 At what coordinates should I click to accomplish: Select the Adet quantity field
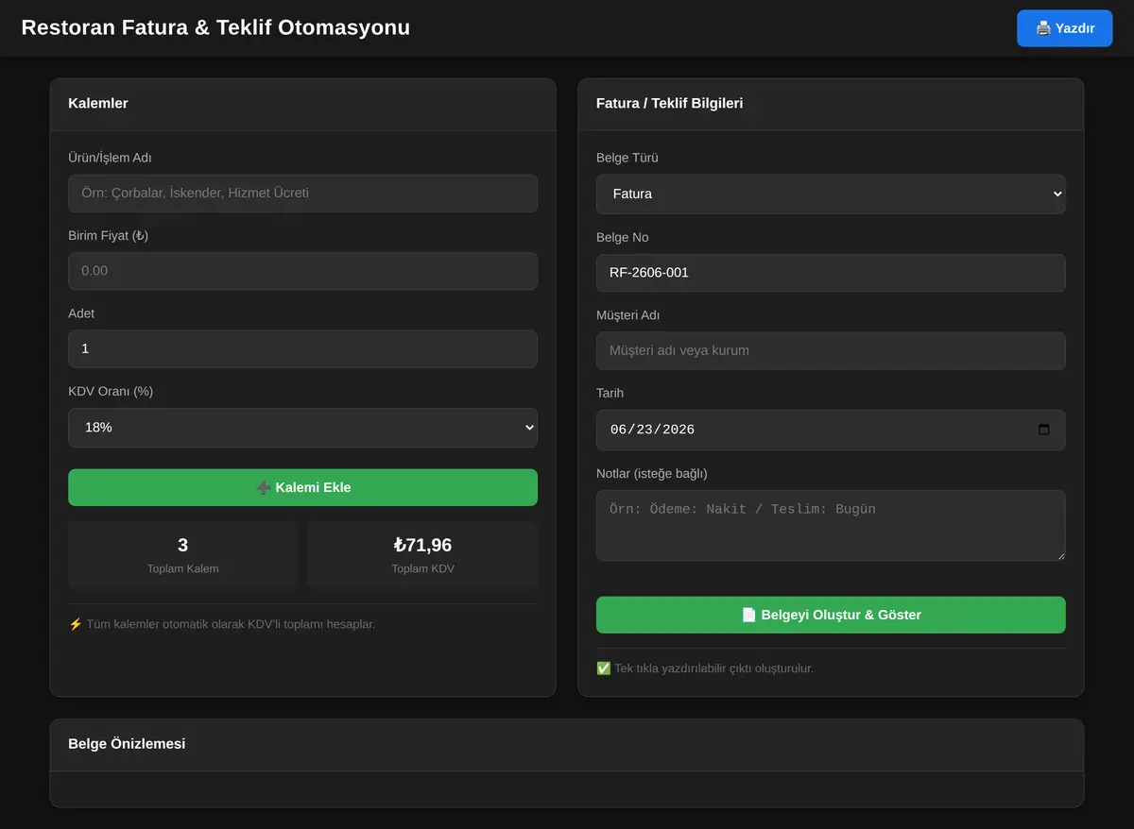[x=302, y=348]
